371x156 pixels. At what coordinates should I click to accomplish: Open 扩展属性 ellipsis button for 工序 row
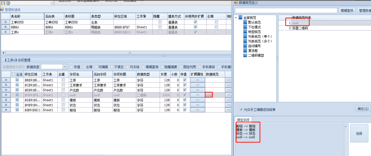[x=198, y=80]
